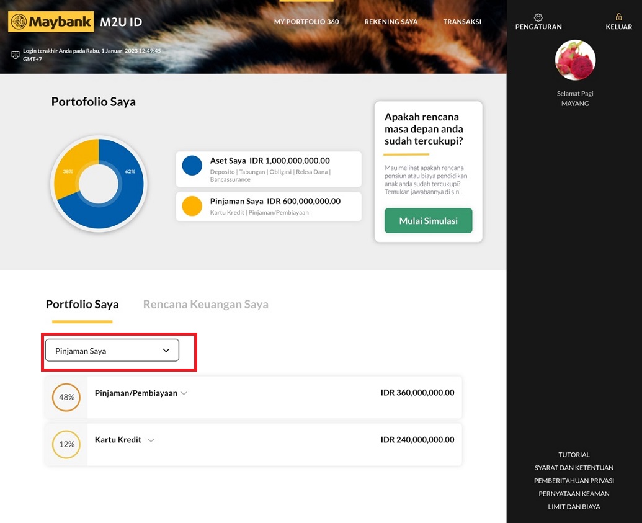Open My Portfolio 360 menu
The image size is (642, 523).
coord(306,22)
